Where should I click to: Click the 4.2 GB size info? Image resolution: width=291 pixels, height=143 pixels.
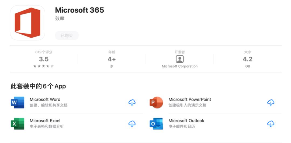(248, 59)
